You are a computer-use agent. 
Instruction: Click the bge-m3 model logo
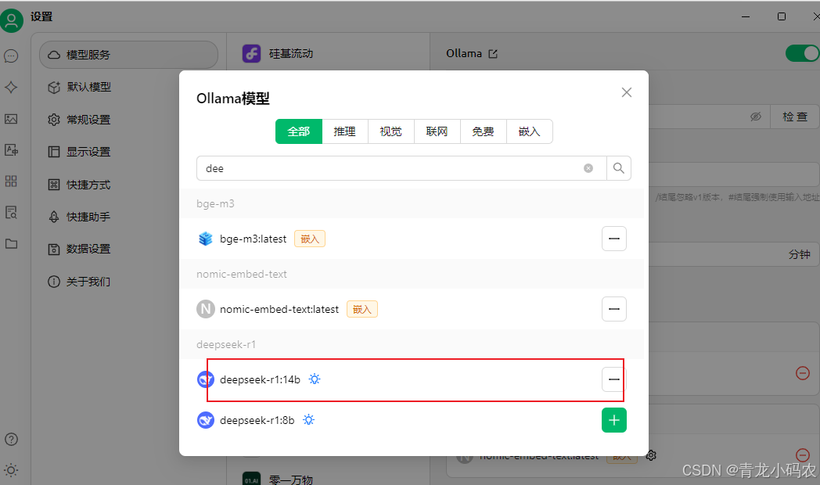click(206, 239)
